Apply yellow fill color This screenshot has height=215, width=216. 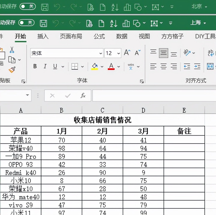coord(94,66)
